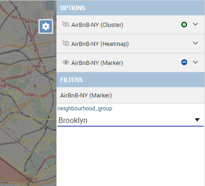The width and height of the screenshot is (205, 186).
Task: Click the neighbourhood_group field label
Action: coord(85,109)
